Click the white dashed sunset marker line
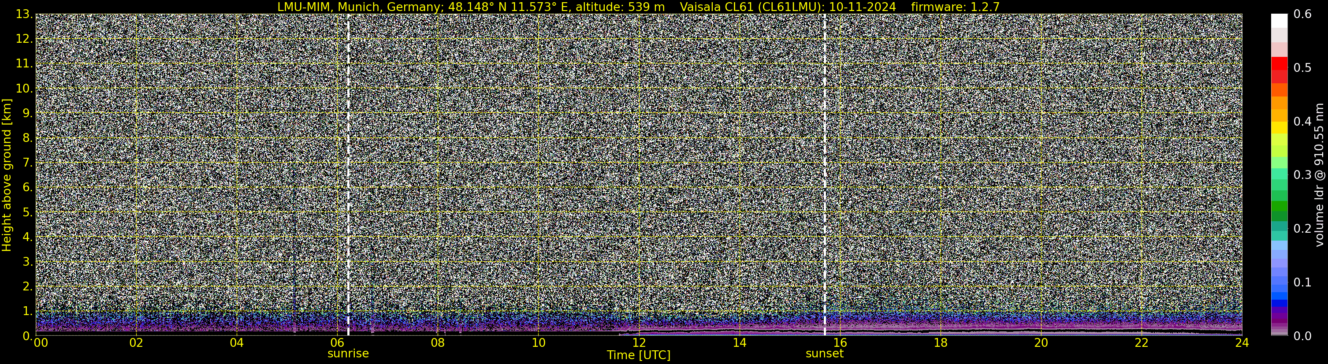The width and height of the screenshot is (1328, 364). [x=825, y=175]
